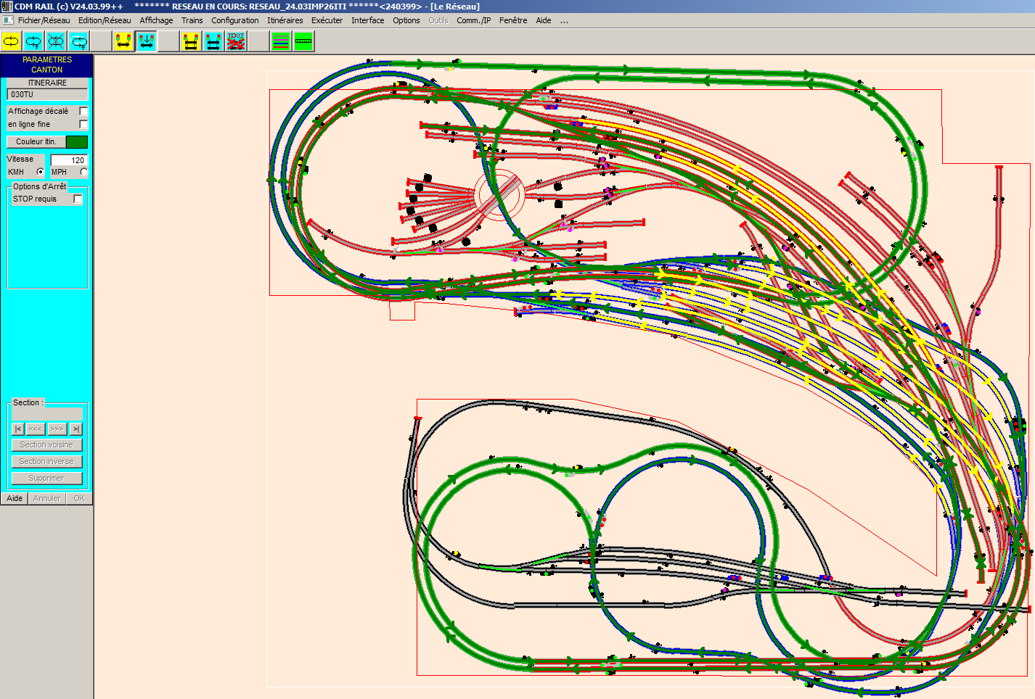Check the 'STOP requis' option

[78, 199]
